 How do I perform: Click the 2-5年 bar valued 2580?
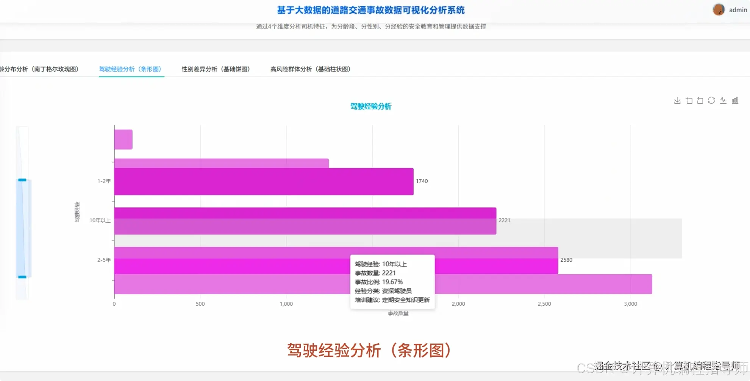pyautogui.click(x=336, y=261)
